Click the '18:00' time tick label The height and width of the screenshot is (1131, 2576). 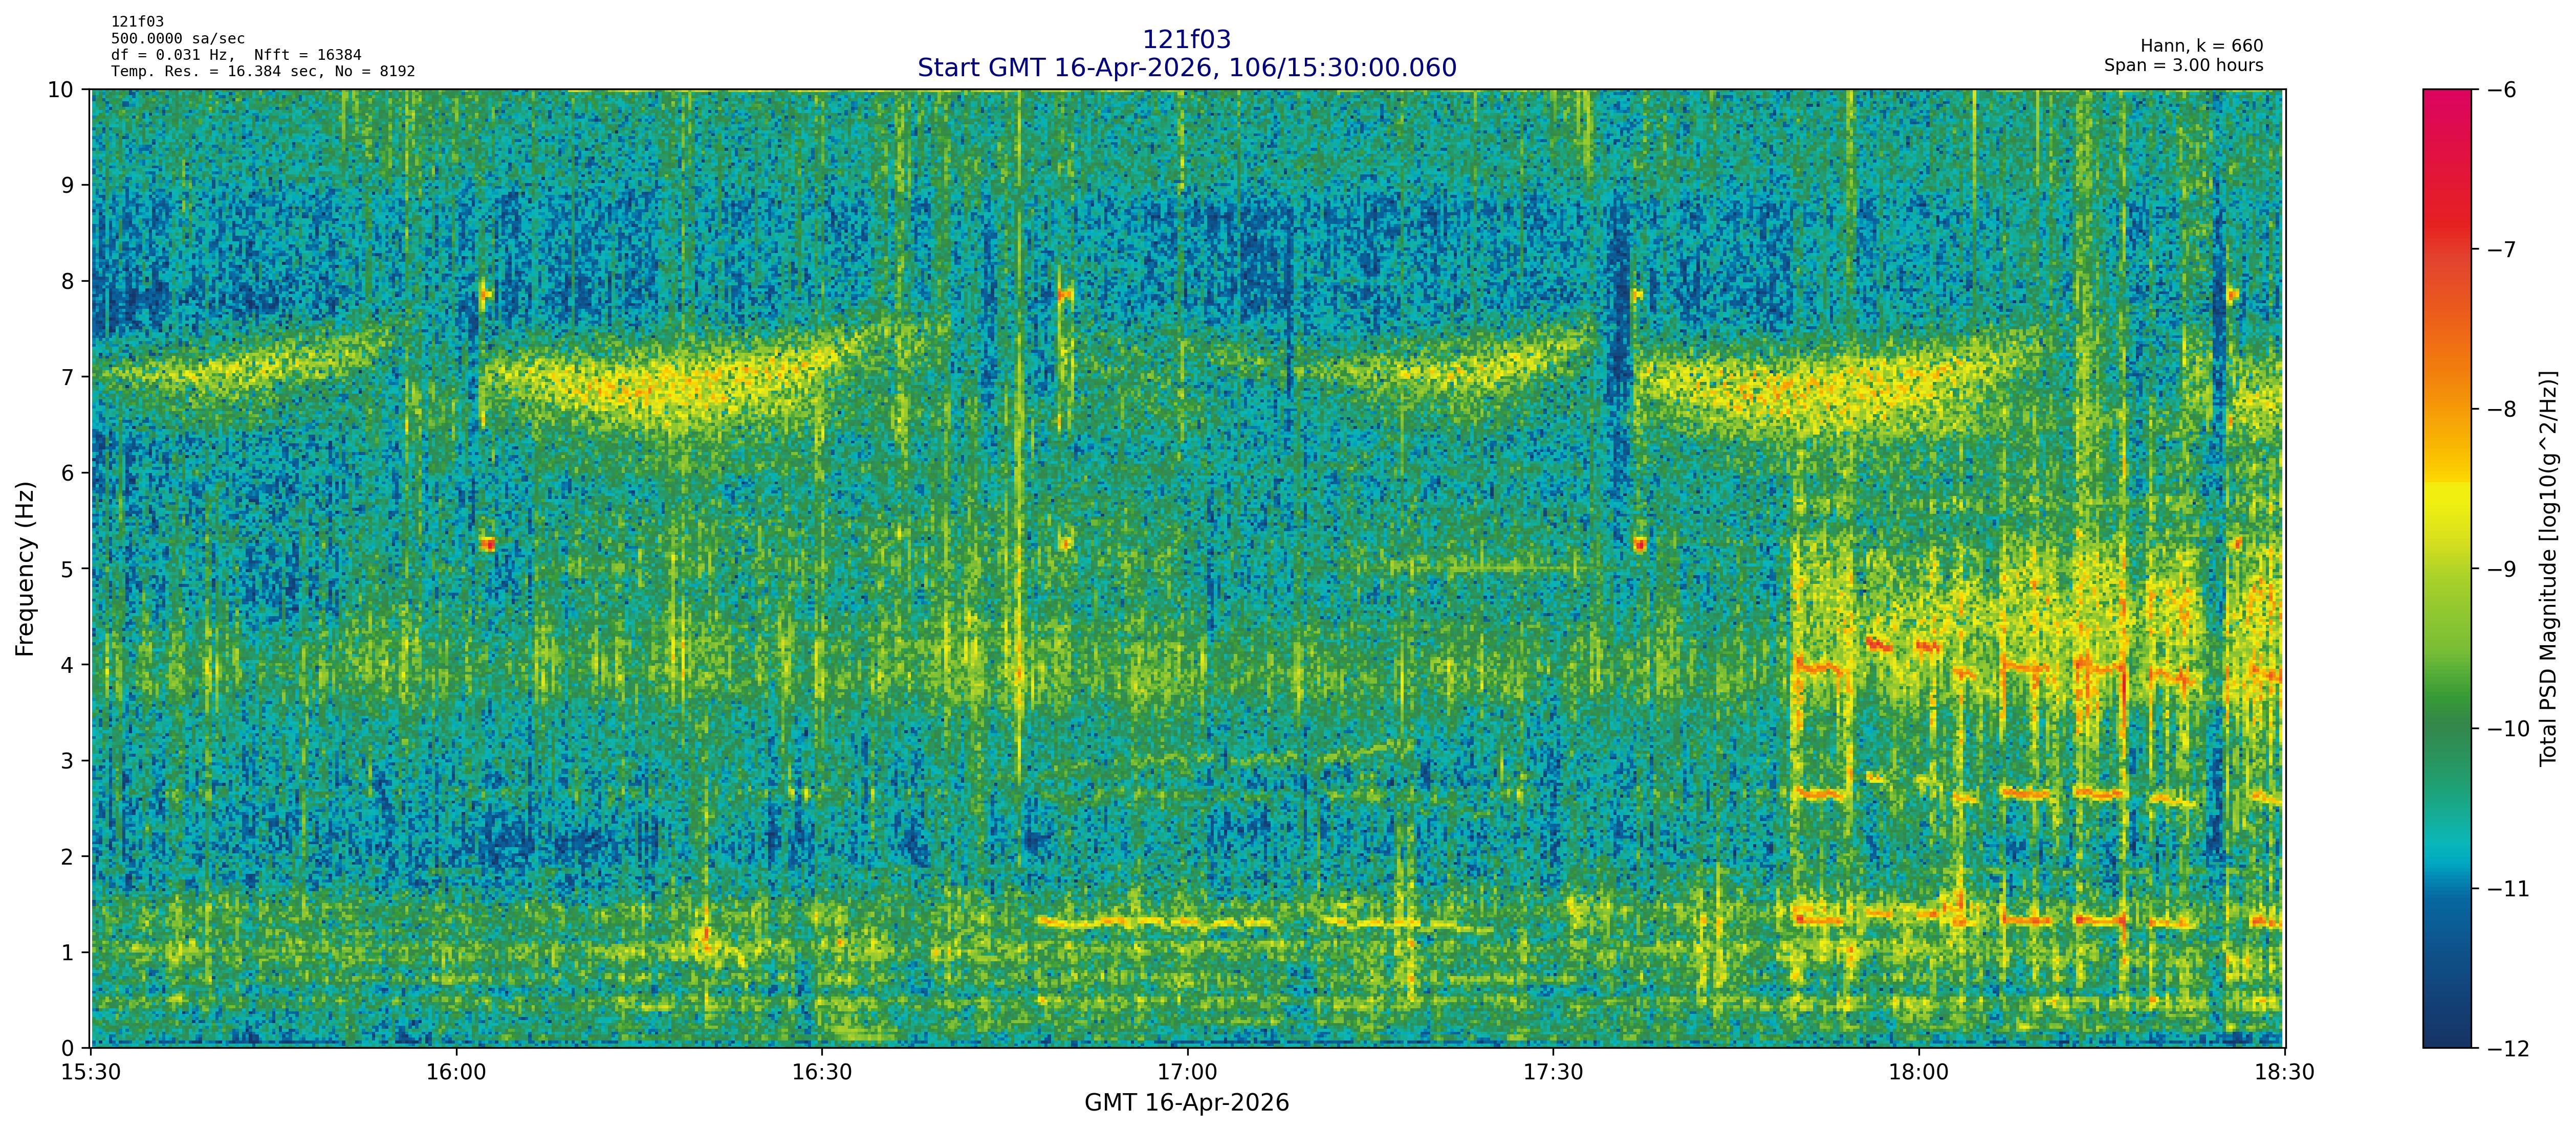point(1919,1073)
